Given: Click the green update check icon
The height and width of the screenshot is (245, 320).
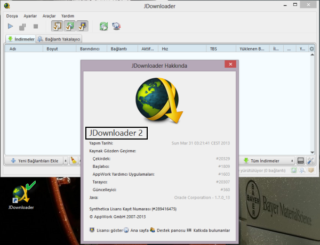Looking at the screenshot, I should [x=103, y=26].
